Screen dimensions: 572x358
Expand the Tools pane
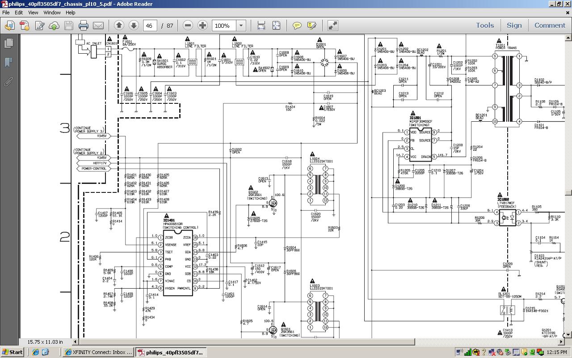(x=485, y=26)
